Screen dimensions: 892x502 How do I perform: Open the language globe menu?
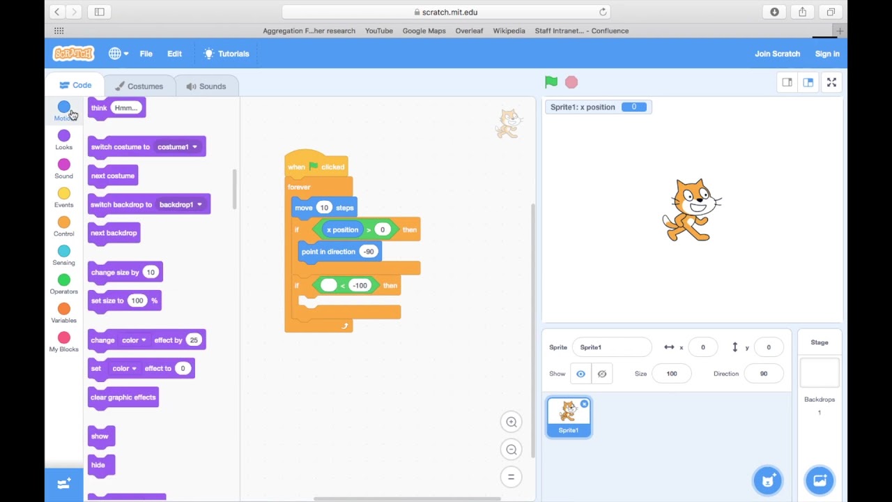[x=118, y=54]
